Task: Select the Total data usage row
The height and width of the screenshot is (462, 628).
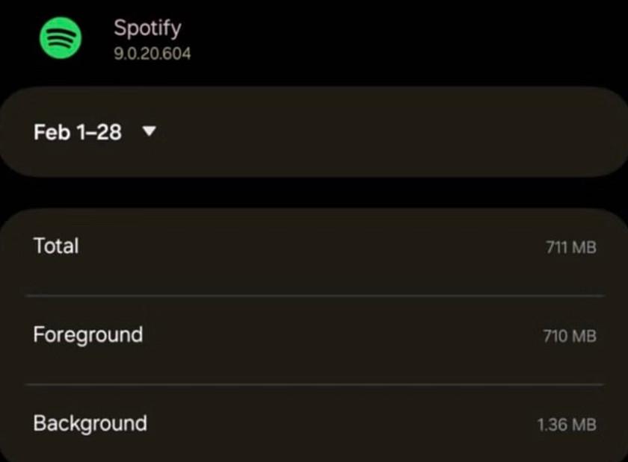Action: click(314, 246)
